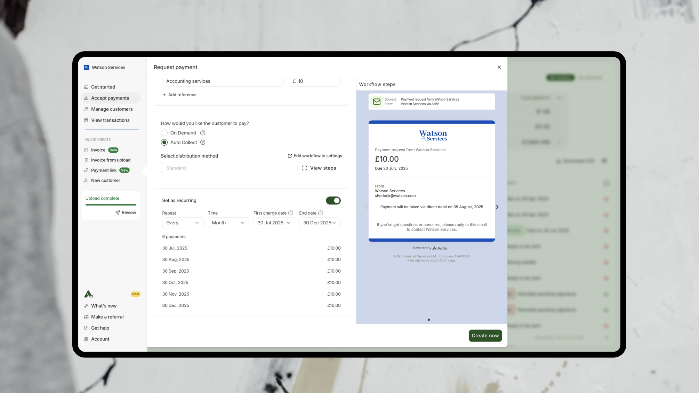Click the Accounting services description field

point(223,81)
